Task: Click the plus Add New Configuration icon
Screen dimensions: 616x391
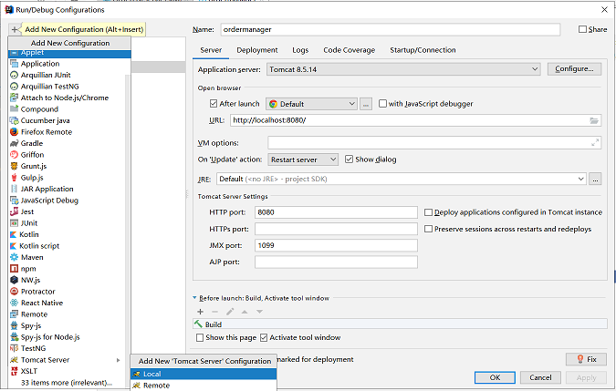Action: pos(14,29)
